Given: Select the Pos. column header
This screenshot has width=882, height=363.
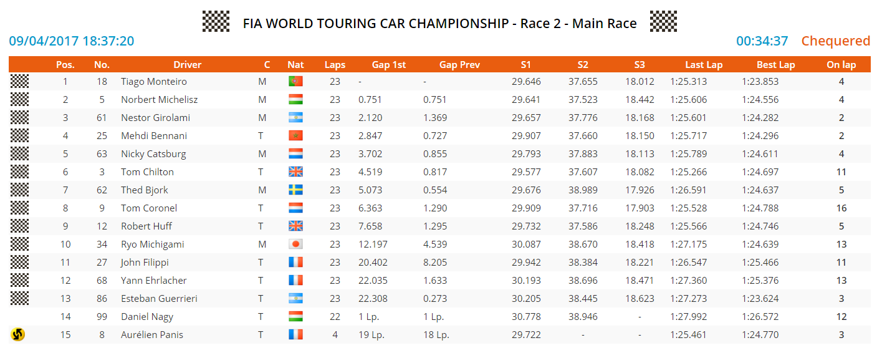Looking at the screenshot, I should (65, 65).
